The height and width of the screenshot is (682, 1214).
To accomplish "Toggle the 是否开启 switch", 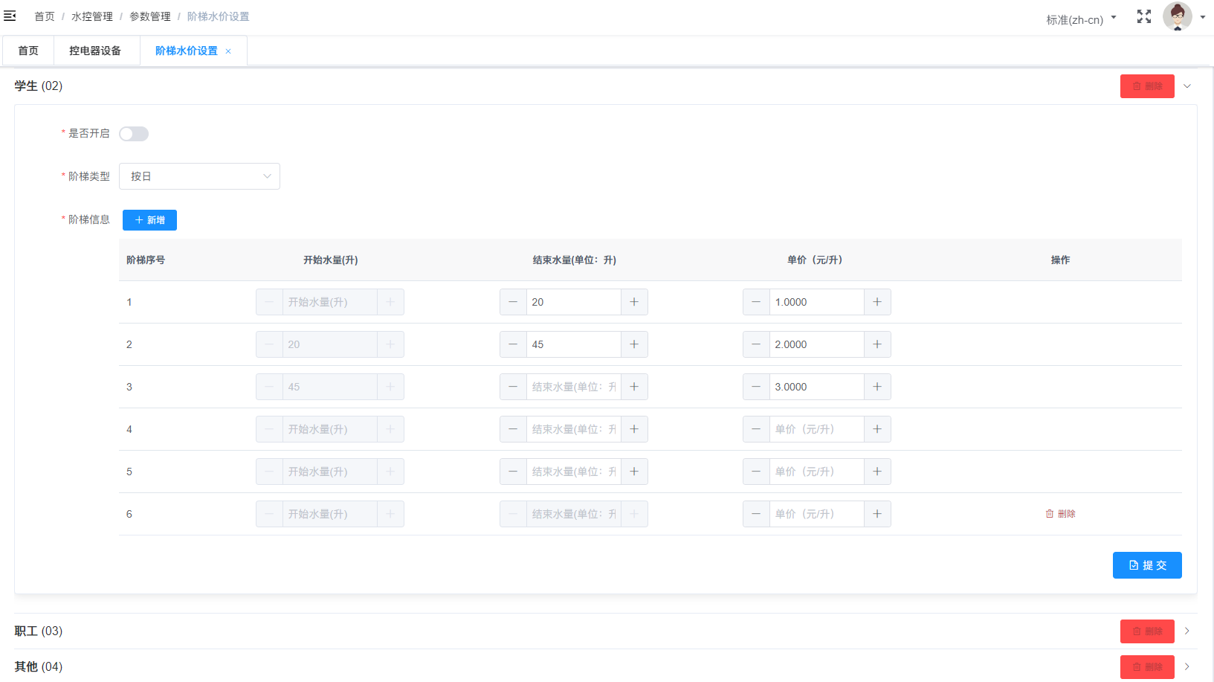I will 134,134.
